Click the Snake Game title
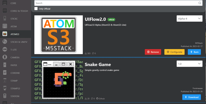The image size is (206, 104). click(98, 64)
